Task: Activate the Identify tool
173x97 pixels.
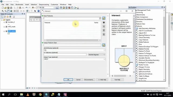Action: tap(38, 11)
